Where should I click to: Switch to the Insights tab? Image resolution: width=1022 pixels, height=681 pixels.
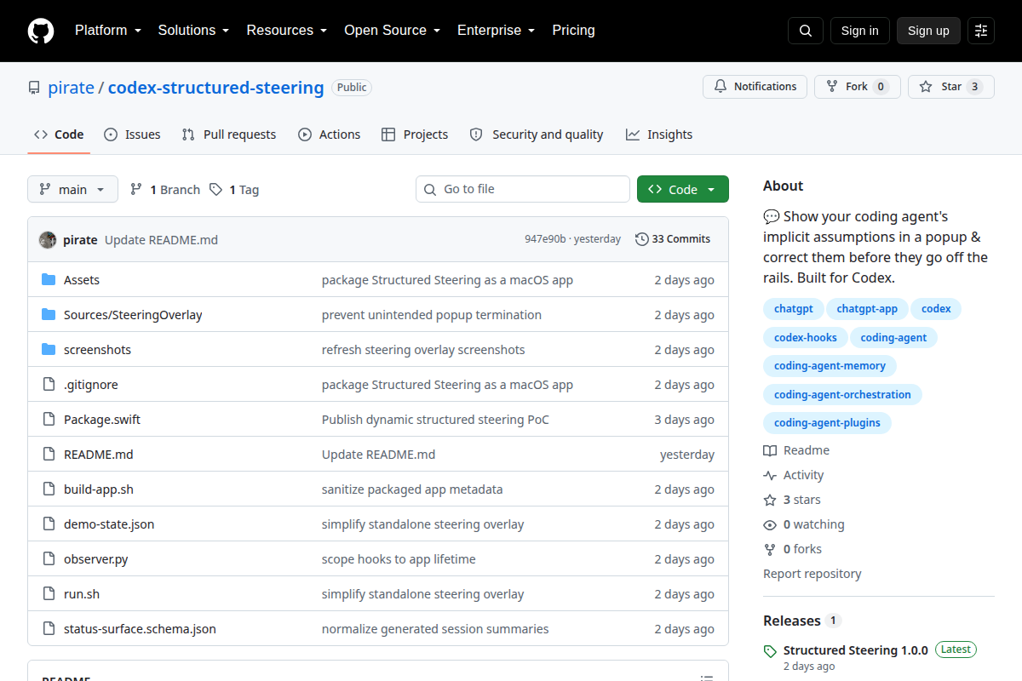pos(659,134)
